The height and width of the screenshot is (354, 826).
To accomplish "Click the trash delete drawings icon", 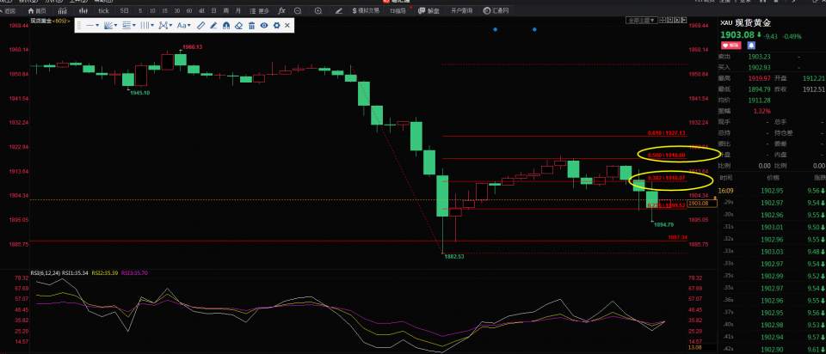I will (251, 25).
